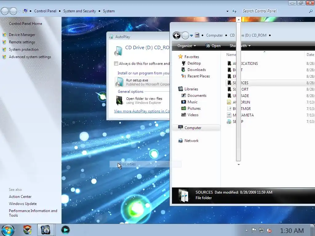This screenshot has height=236, width=315.
Task: Click the Action Center flag tray icon
Action: [x=254, y=230]
